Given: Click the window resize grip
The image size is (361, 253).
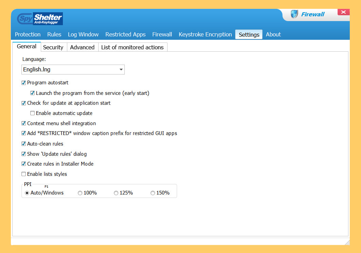Looking at the screenshot, I should (x=347, y=242).
